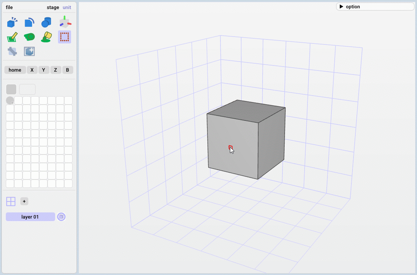Click the grid layout icon above layers
The image size is (417, 275).
11,202
